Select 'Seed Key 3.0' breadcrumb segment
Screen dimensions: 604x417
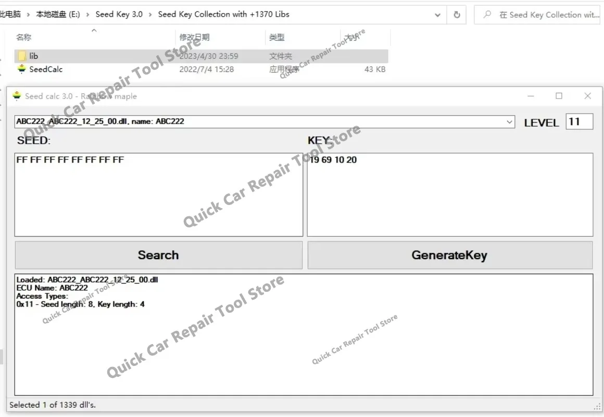119,14
